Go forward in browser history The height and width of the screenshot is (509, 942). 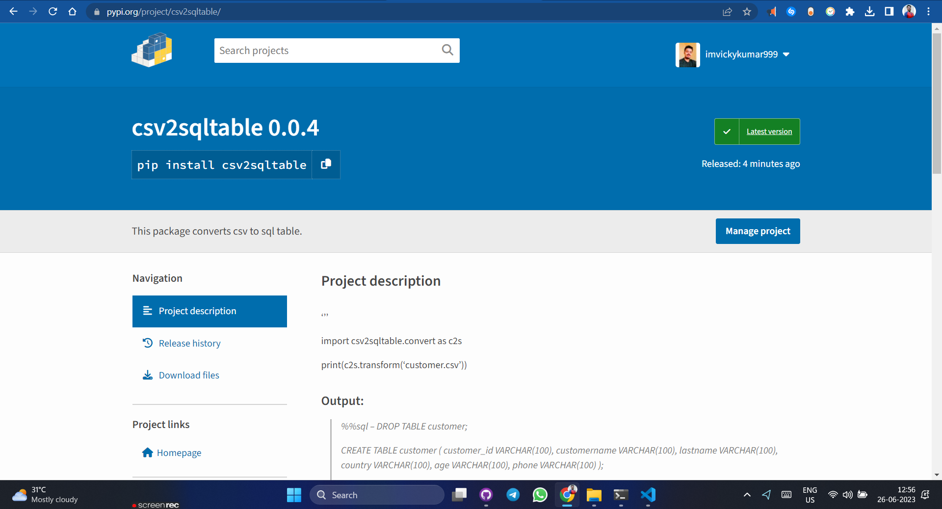coord(33,11)
